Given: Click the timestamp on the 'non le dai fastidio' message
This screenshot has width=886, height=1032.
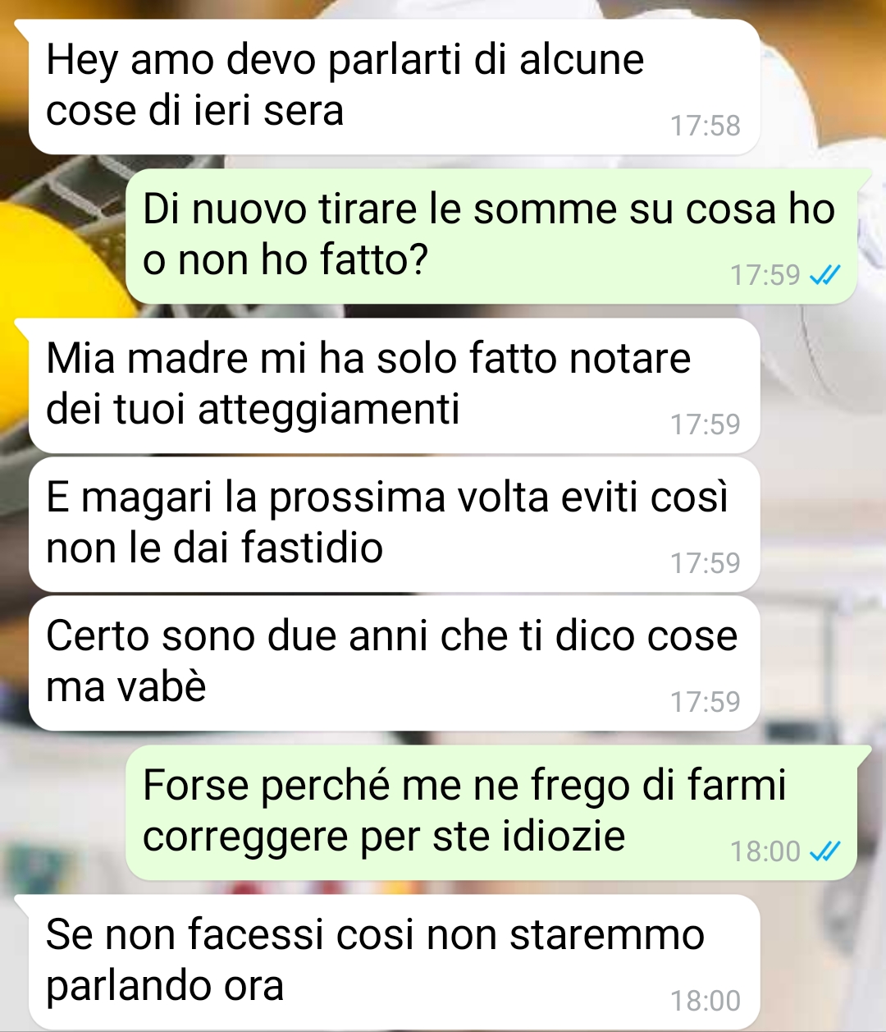Looking at the screenshot, I should pos(706,563).
